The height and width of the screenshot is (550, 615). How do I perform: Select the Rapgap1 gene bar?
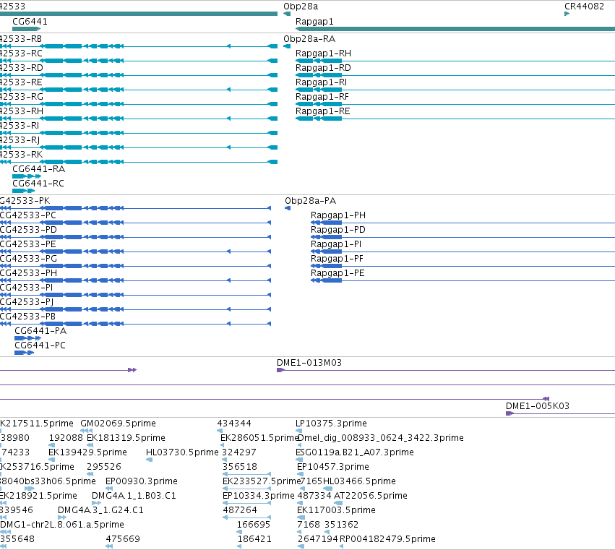pyautogui.click(x=455, y=29)
